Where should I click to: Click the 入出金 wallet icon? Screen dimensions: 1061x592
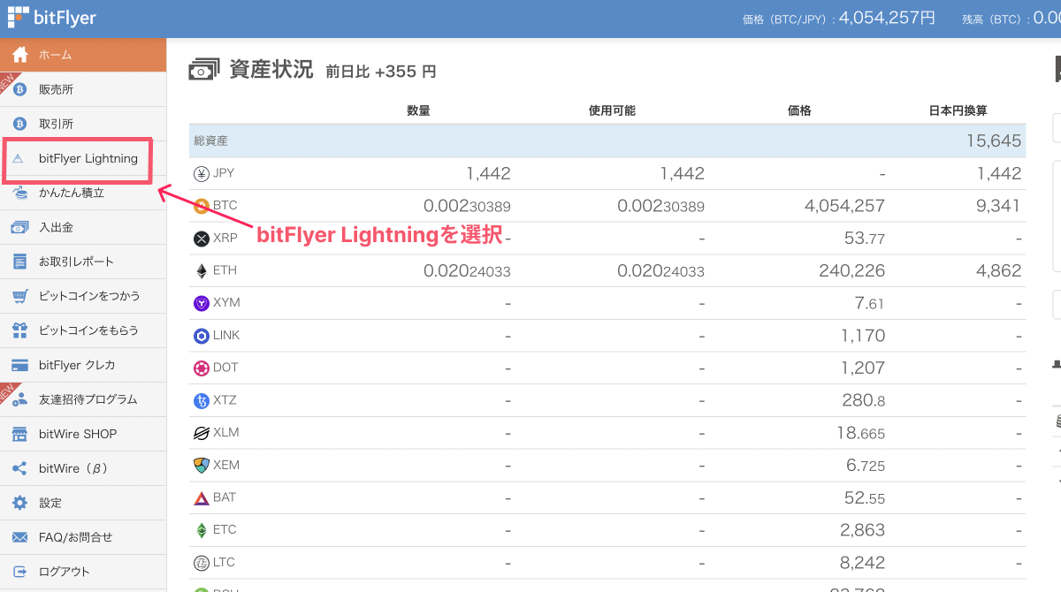pos(19,227)
